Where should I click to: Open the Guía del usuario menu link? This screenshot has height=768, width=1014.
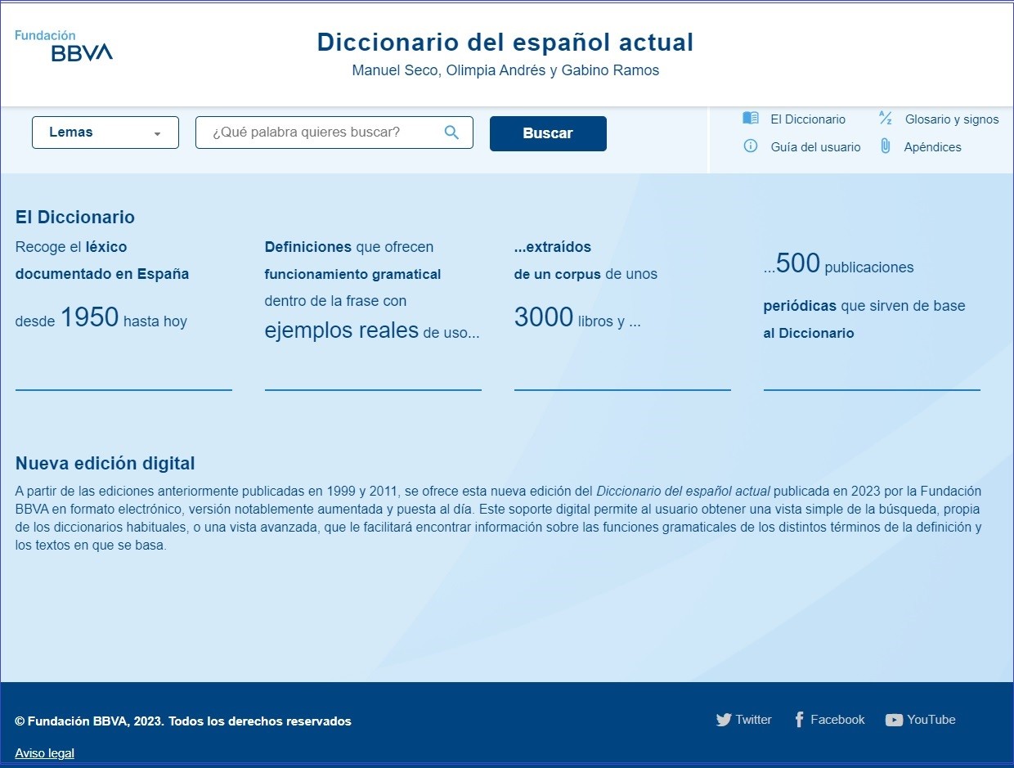pyautogui.click(x=815, y=147)
